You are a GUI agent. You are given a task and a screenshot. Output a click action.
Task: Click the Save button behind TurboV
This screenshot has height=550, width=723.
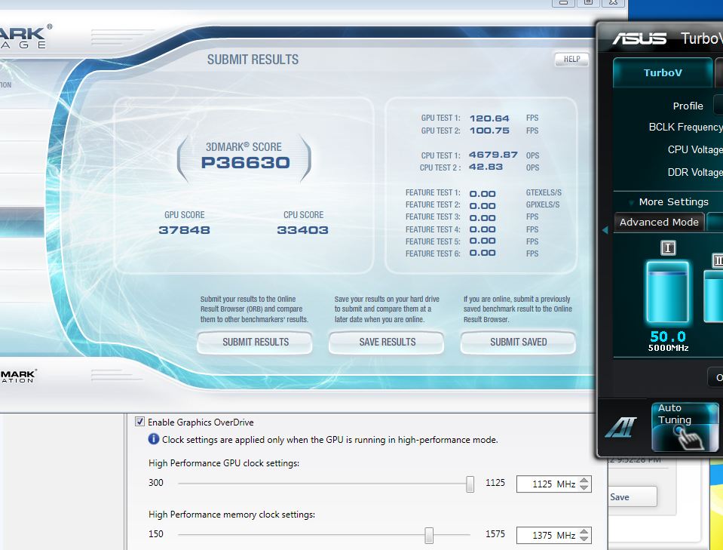(633, 497)
